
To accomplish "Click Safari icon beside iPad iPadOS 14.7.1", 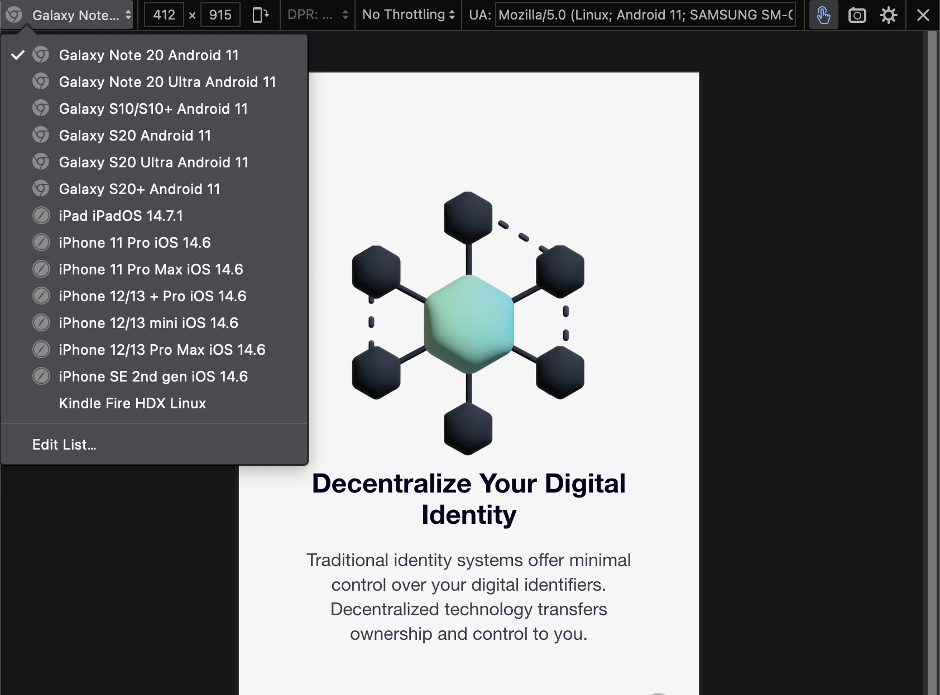I will point(41,216).
